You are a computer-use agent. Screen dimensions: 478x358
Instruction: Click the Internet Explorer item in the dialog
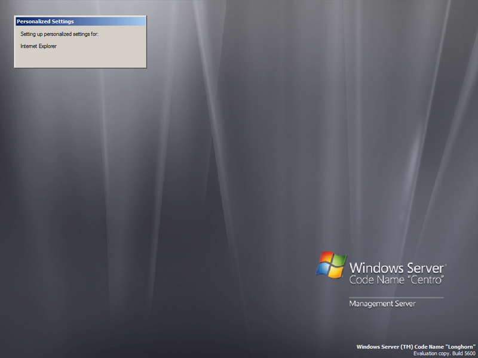click(x=38, y=46)
